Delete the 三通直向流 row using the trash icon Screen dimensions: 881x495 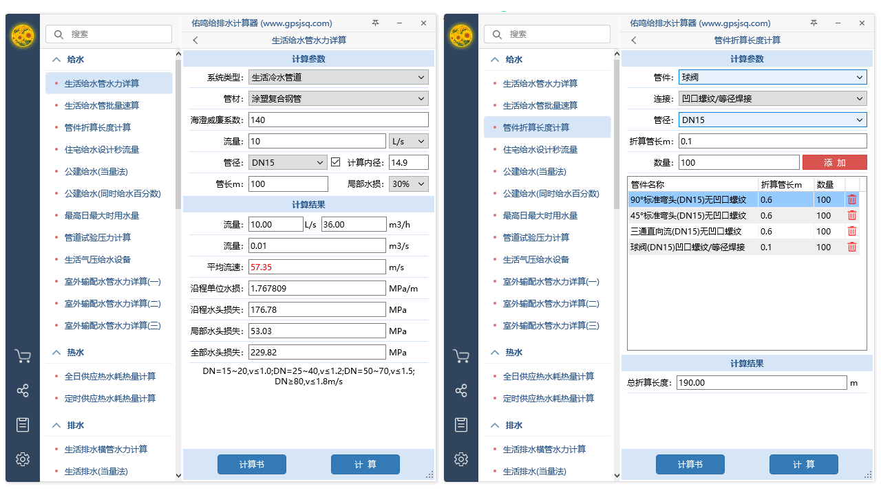pyautogui.click(x=852, y=231)
